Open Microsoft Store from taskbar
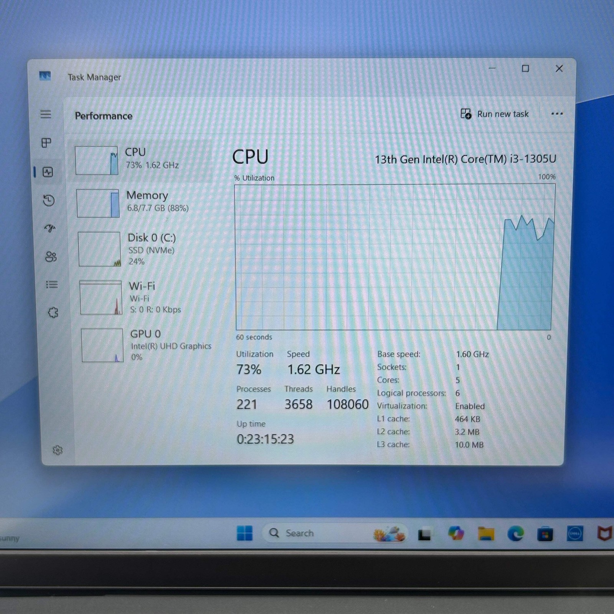 coord(545,534)
